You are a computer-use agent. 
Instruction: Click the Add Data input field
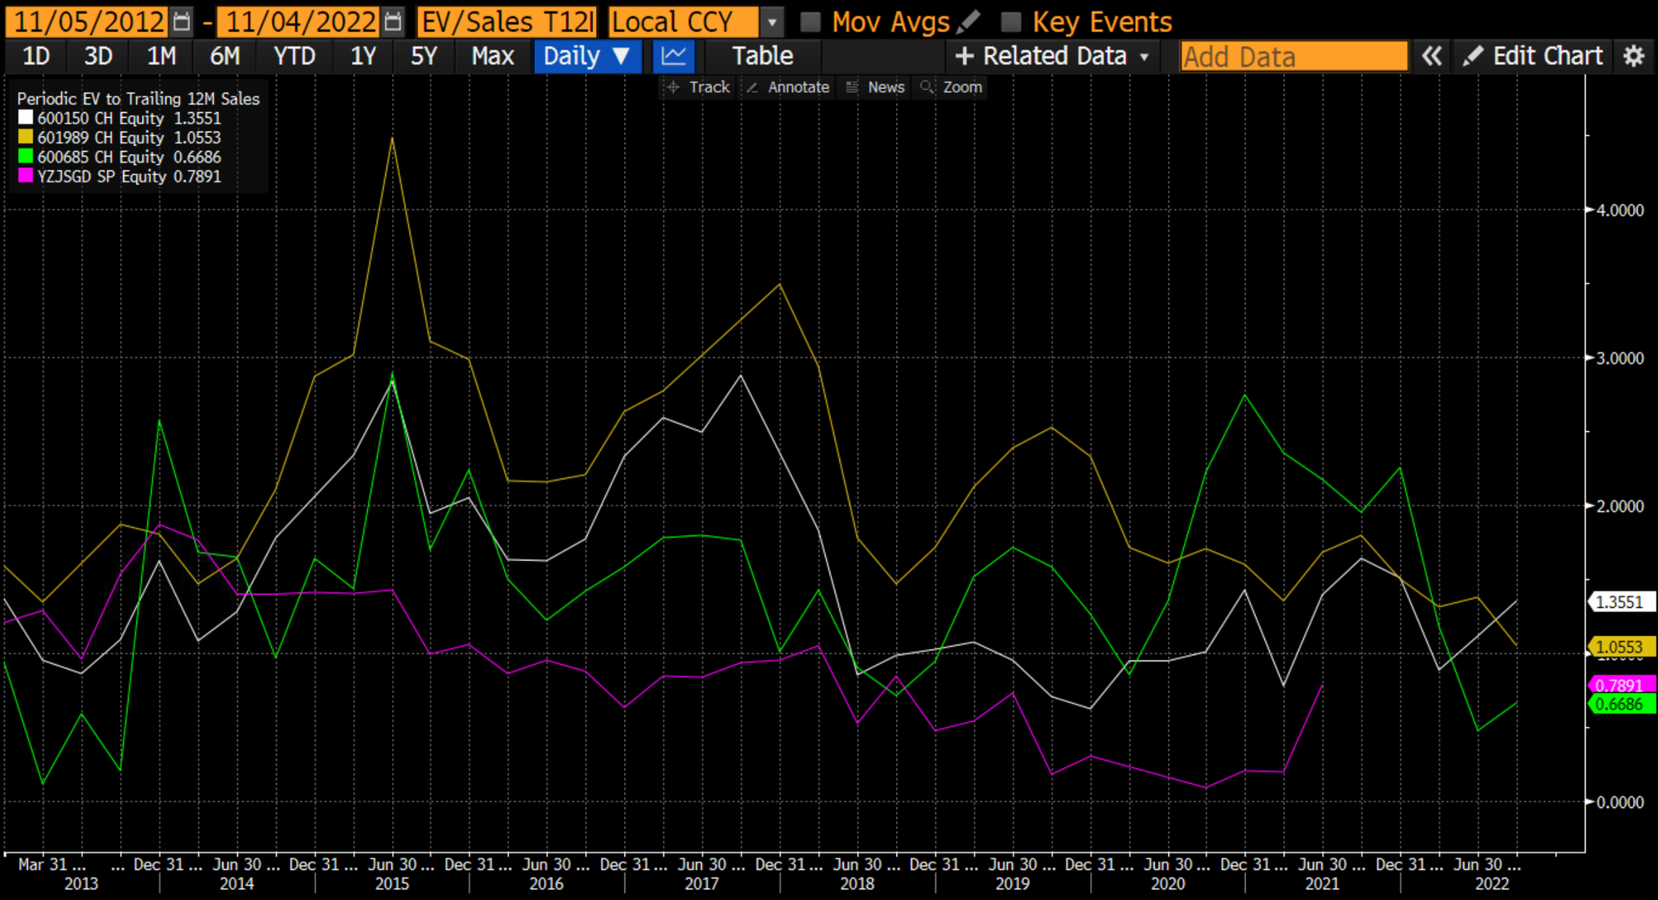coord(1293,56)
